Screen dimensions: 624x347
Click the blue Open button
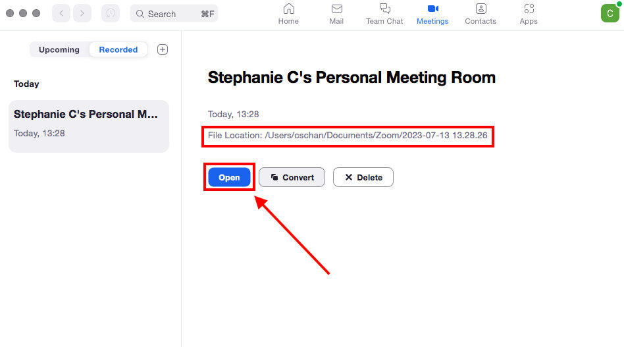point(229,177)
